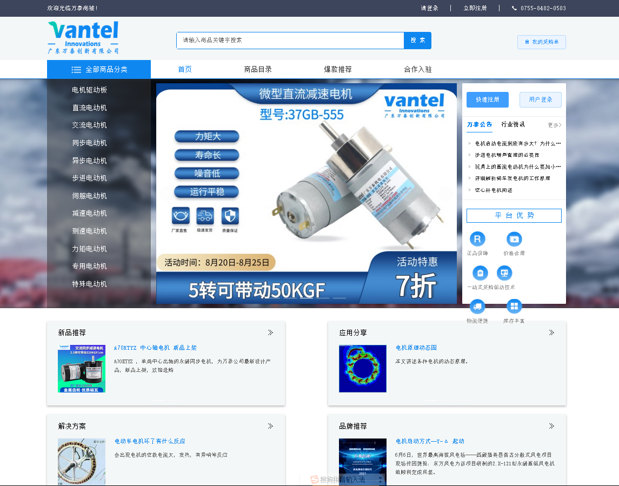Open the 商品目录 menu item
The width and height of the screenshot is (619, 486).
coord(258,70)
